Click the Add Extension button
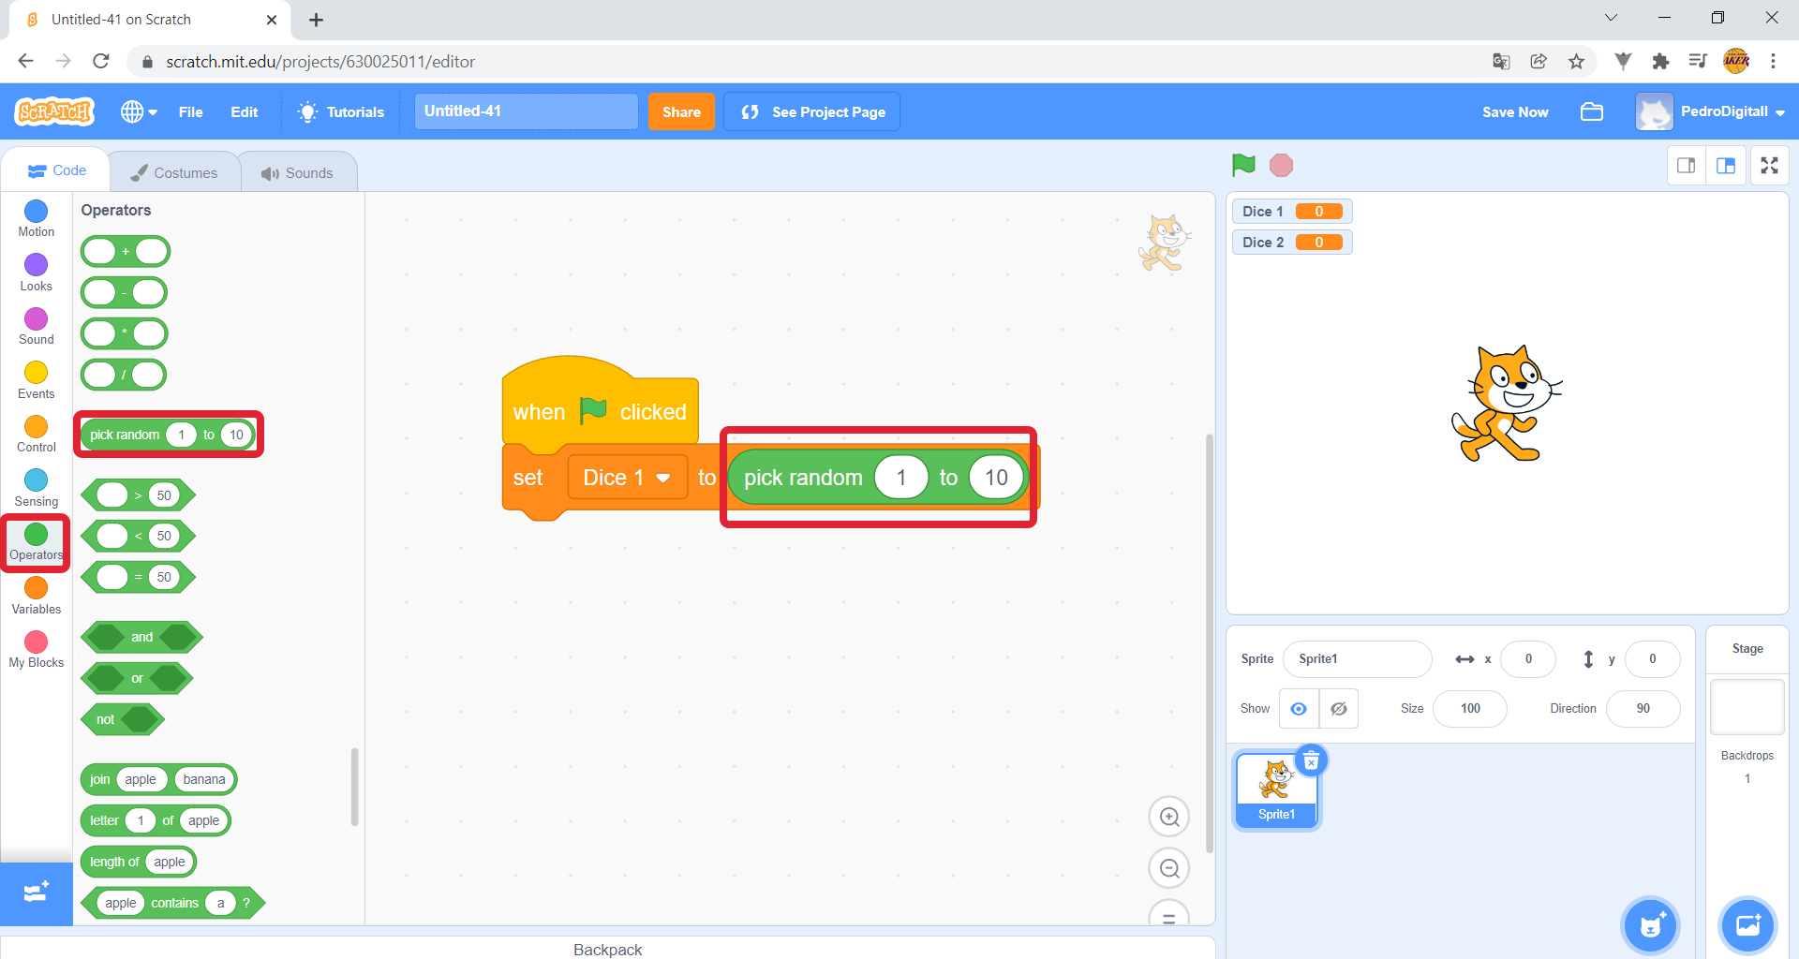 37,893
